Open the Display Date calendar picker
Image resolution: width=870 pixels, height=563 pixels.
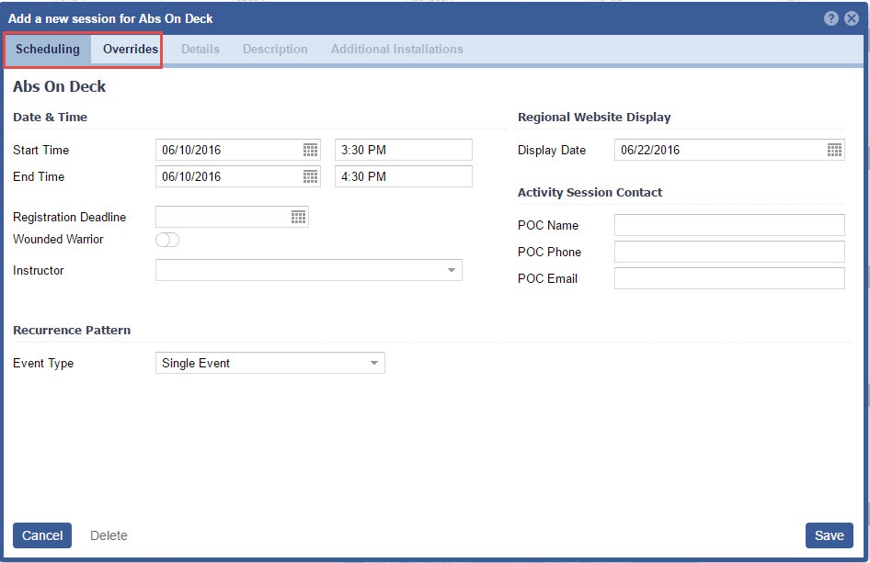tap(834, 150)
